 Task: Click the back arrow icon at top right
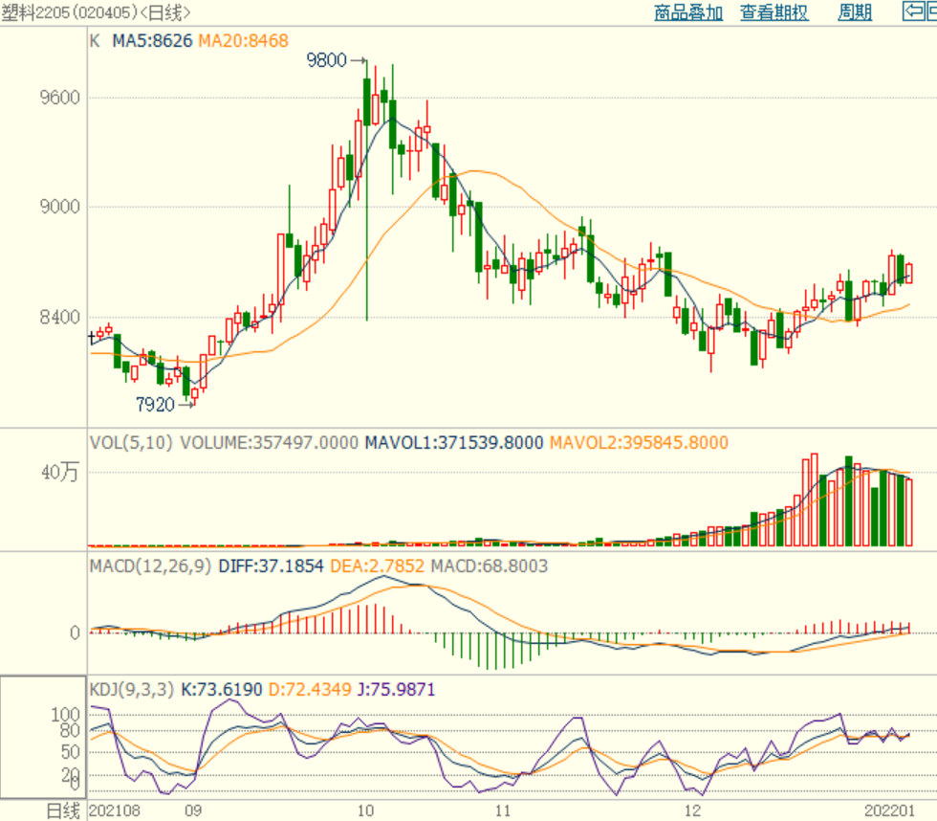[x=920, y=11]
